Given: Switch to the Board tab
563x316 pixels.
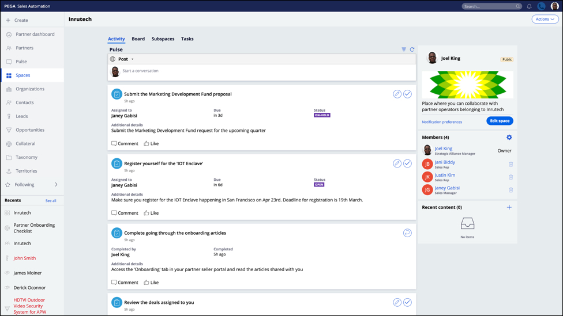Looking at the screenshot, I should tap(138, 39).
